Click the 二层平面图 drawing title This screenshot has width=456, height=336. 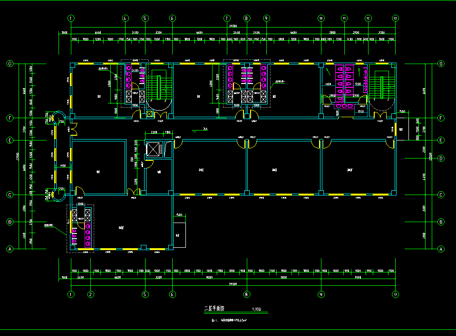click(x=214, y=308)
